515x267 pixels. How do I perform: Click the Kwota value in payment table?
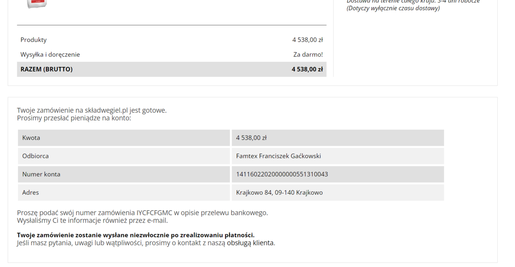[251, 138]
